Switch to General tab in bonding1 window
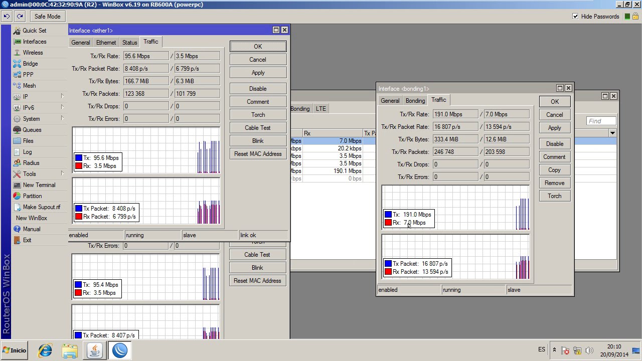Screen dimensions: 642x361 pos(390,101)
